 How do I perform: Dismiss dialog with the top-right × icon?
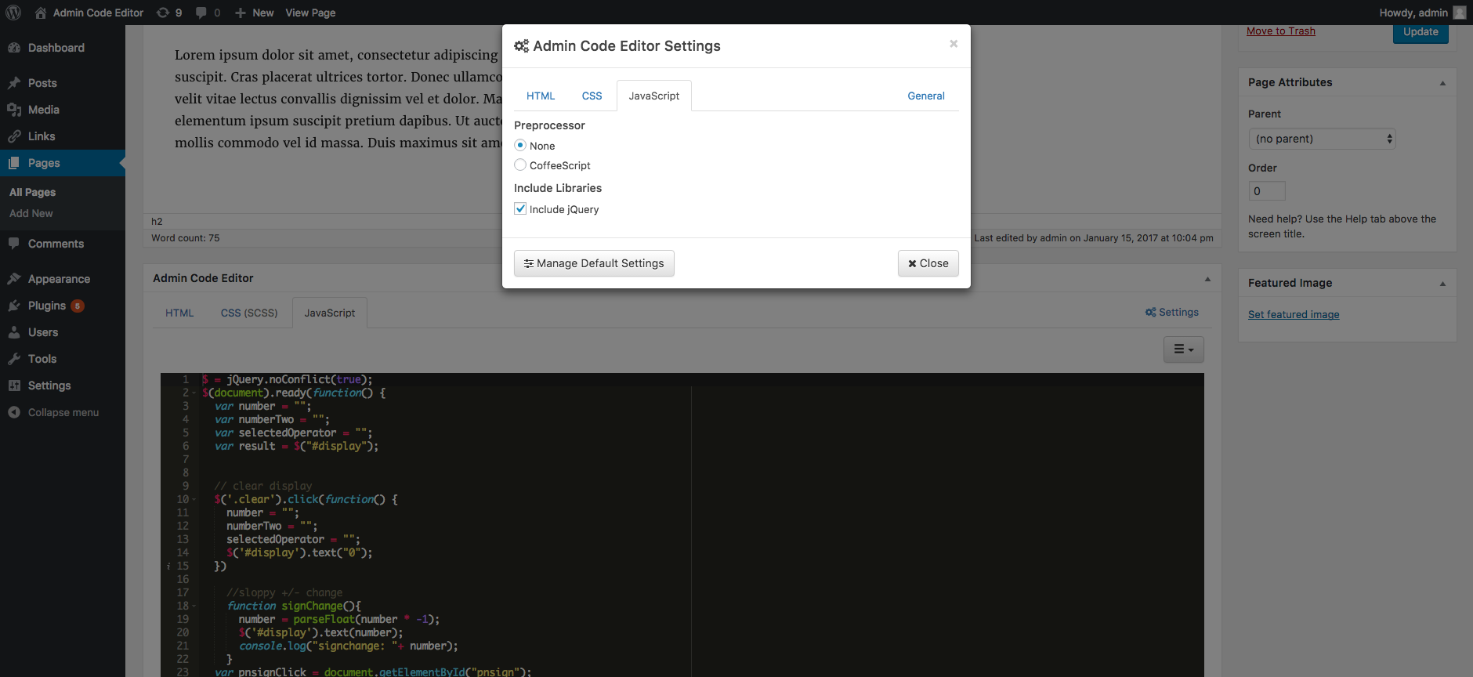click(954, 44)
